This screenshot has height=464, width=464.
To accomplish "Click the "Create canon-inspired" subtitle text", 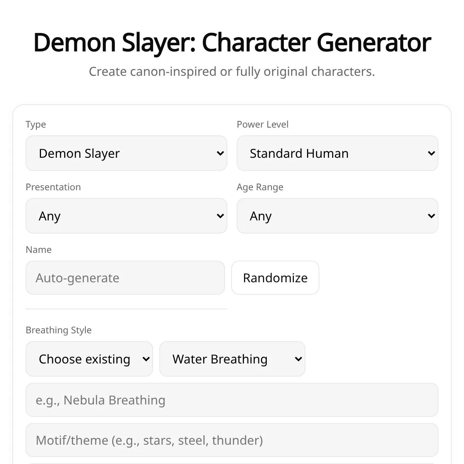I will (232, 72).
